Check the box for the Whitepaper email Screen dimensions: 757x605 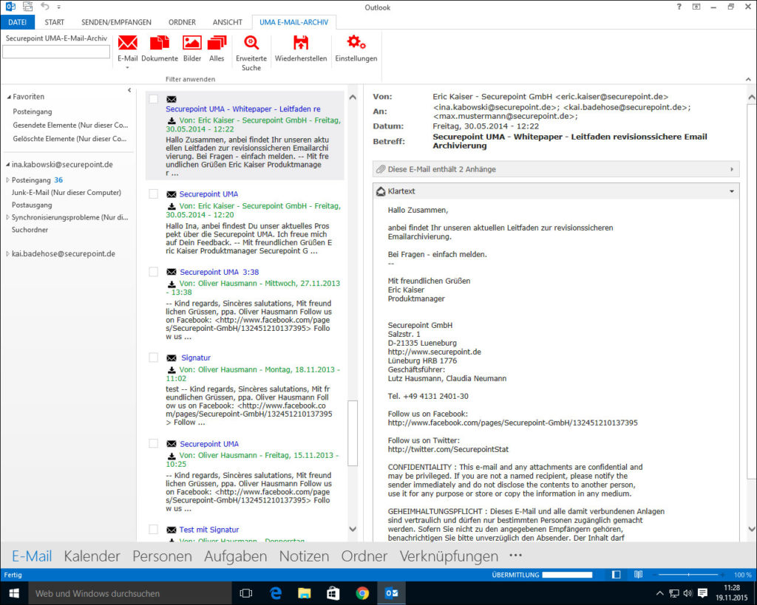coord(154,99)
